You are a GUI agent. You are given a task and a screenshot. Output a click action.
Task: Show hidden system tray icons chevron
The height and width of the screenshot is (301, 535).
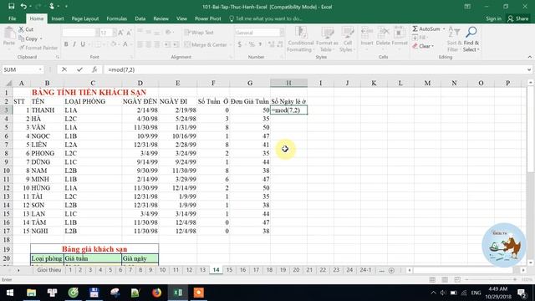coord(433,293)
